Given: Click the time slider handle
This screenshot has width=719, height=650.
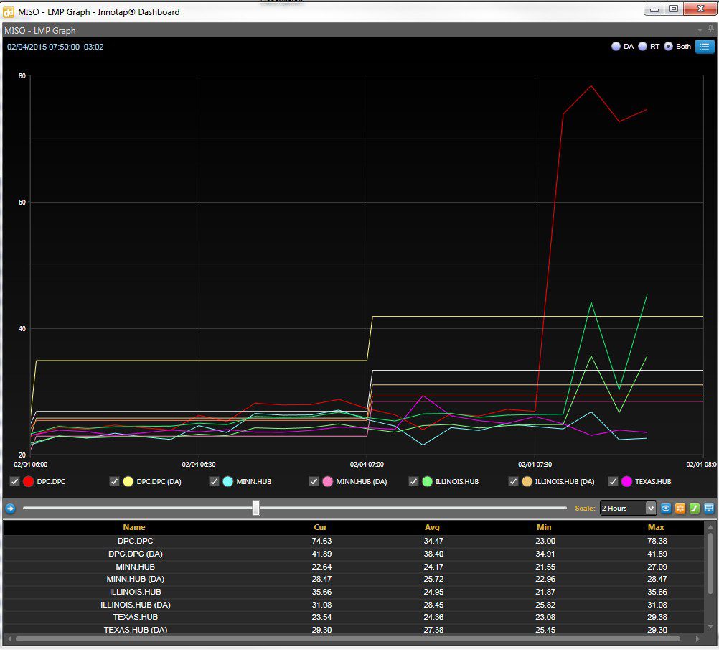Looking at the screenshot, I should 256,508.
